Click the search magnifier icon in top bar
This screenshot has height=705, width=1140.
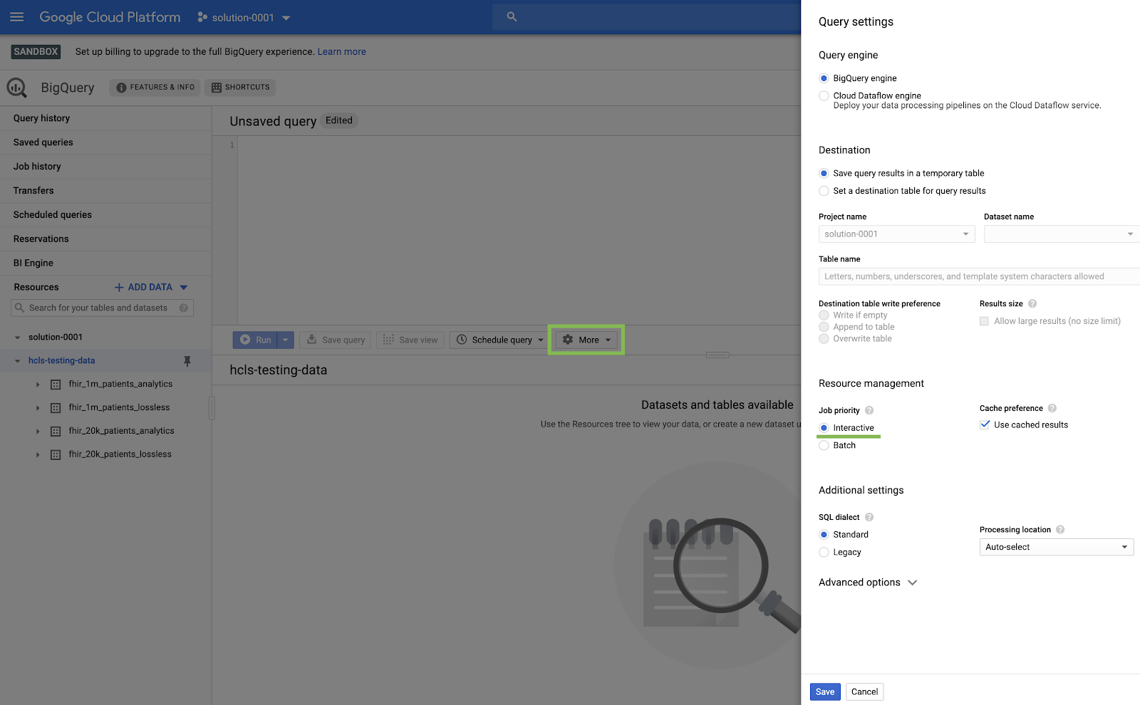click(x=512, y=17)
